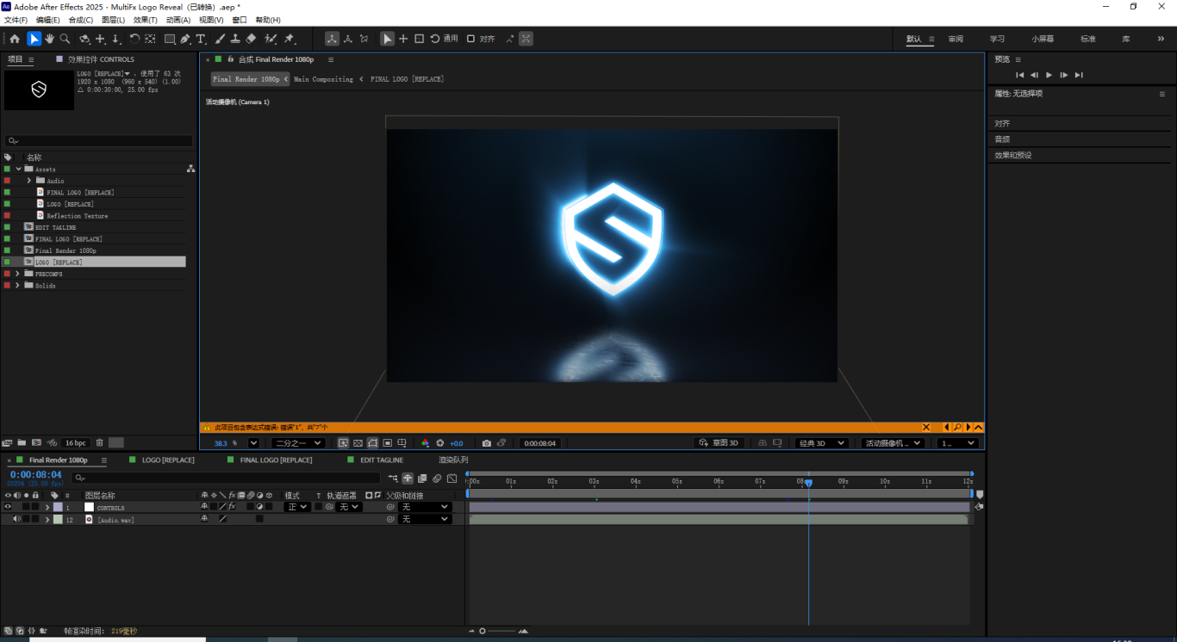This screenshot has width=1177, height=642.
Task: Toggle the snapping 对齐 checkbox
Action: coord(471,39)
